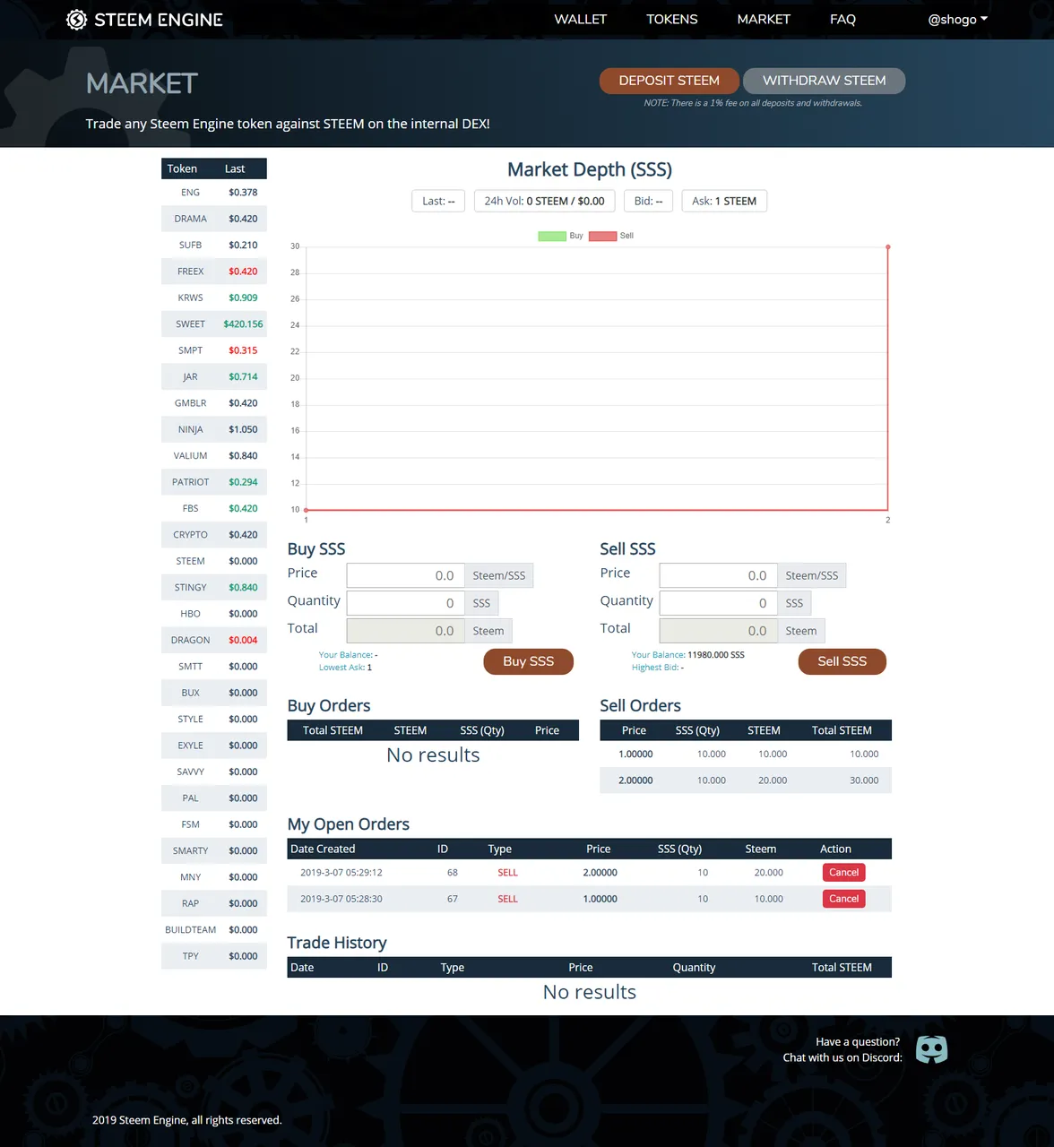The image size is (1054, 1147).
Task: Cancel the open order with ID 67
Action: pos(843,899)
